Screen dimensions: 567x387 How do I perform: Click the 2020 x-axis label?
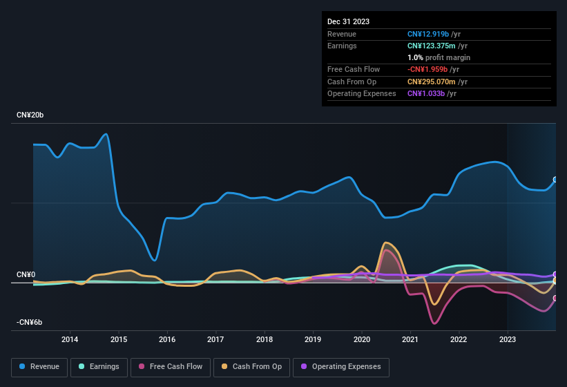point(362,339)
